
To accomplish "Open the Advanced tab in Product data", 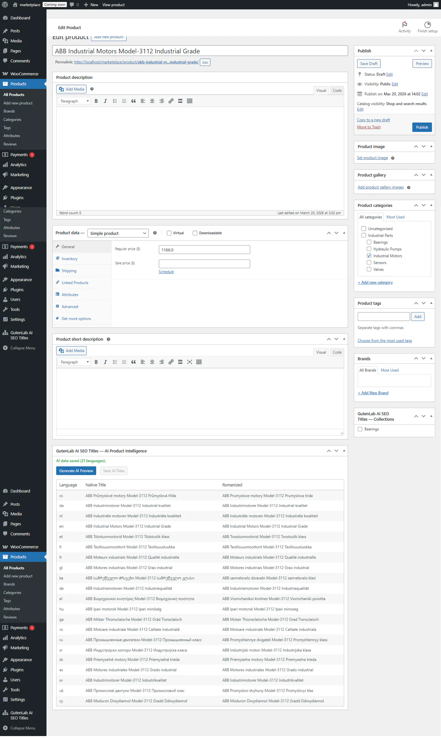I will click(82, 306).
